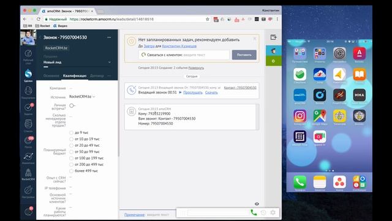The image size is (392, 221).
Task: Download the call via Скачать link
Action: pos(211,93)
